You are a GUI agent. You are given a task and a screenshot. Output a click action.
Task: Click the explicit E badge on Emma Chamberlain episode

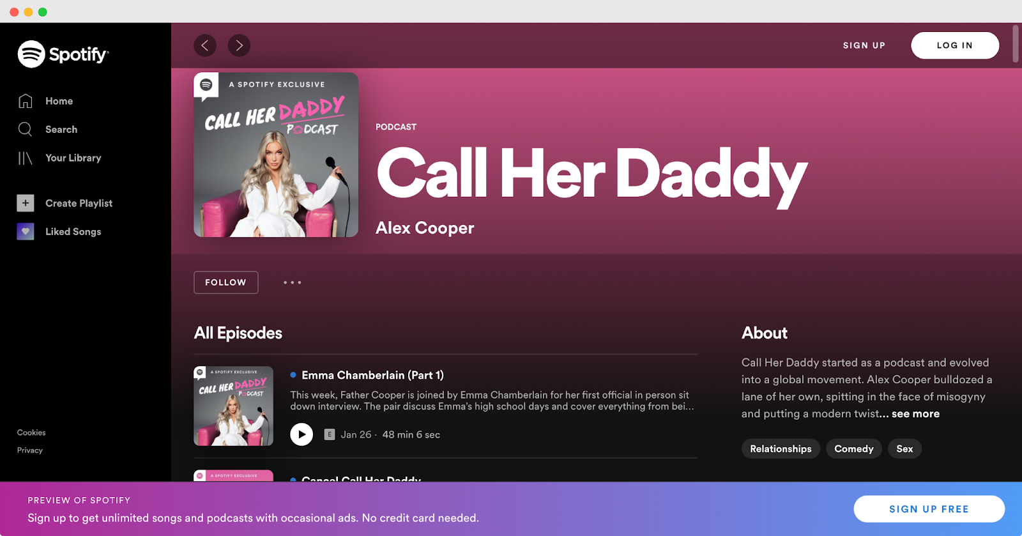tap(330, 434)
